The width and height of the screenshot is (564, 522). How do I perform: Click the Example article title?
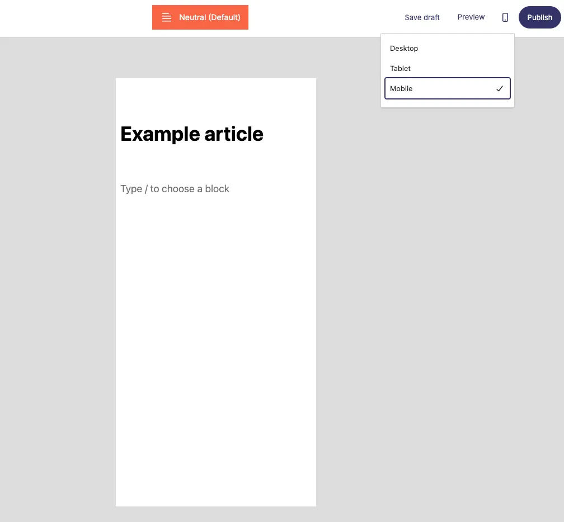(x=192, y=134)
